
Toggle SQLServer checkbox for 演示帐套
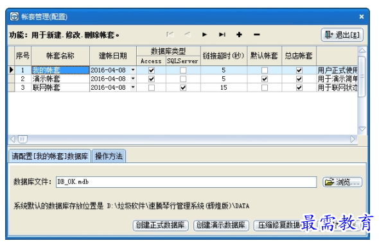point(183,79)
